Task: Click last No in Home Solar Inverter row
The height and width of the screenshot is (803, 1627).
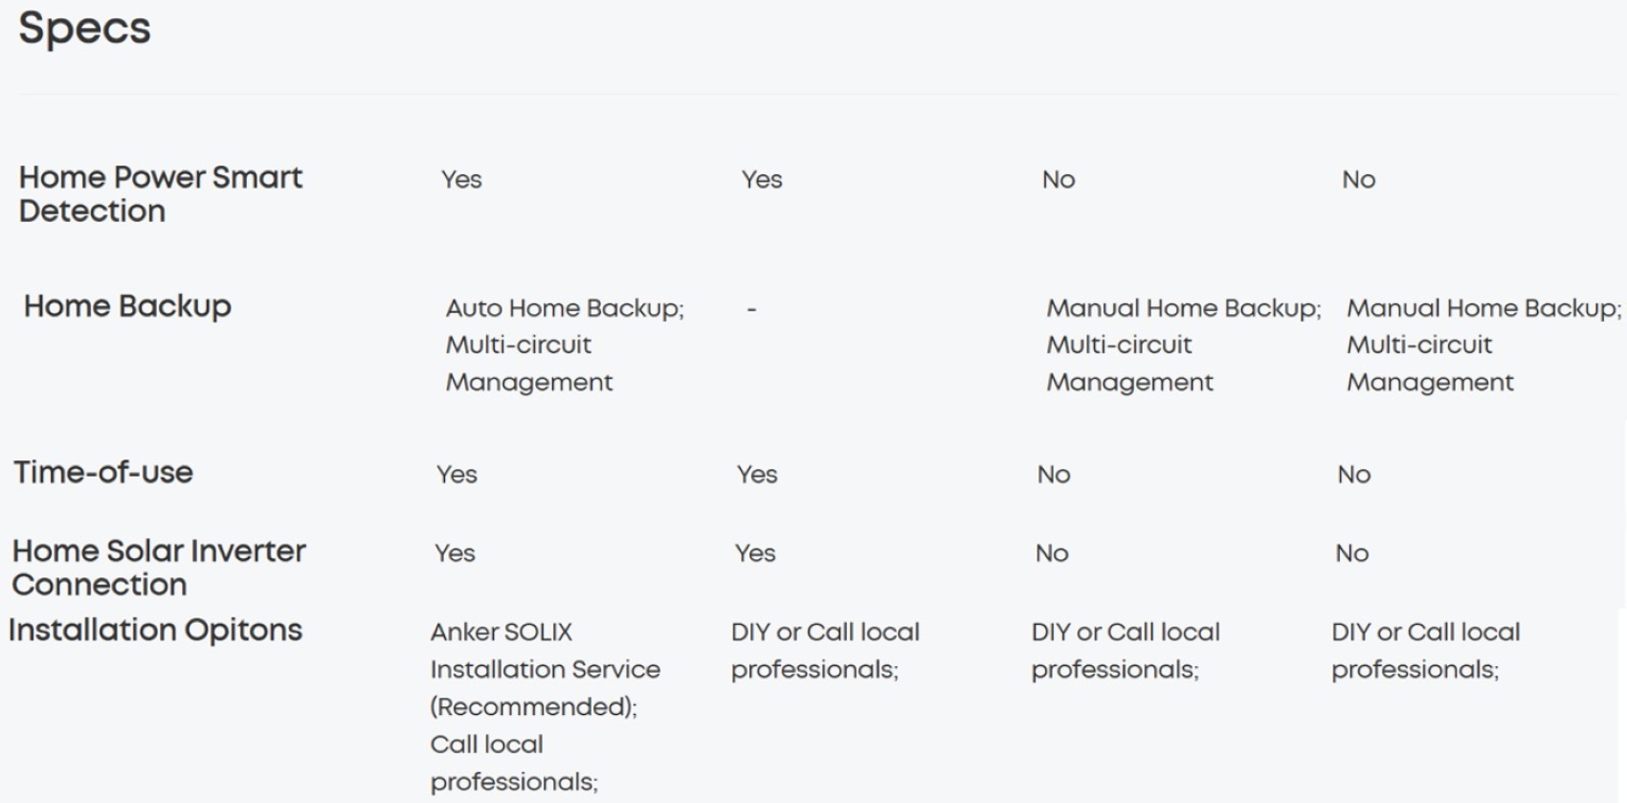Action: coord(1352,553)
